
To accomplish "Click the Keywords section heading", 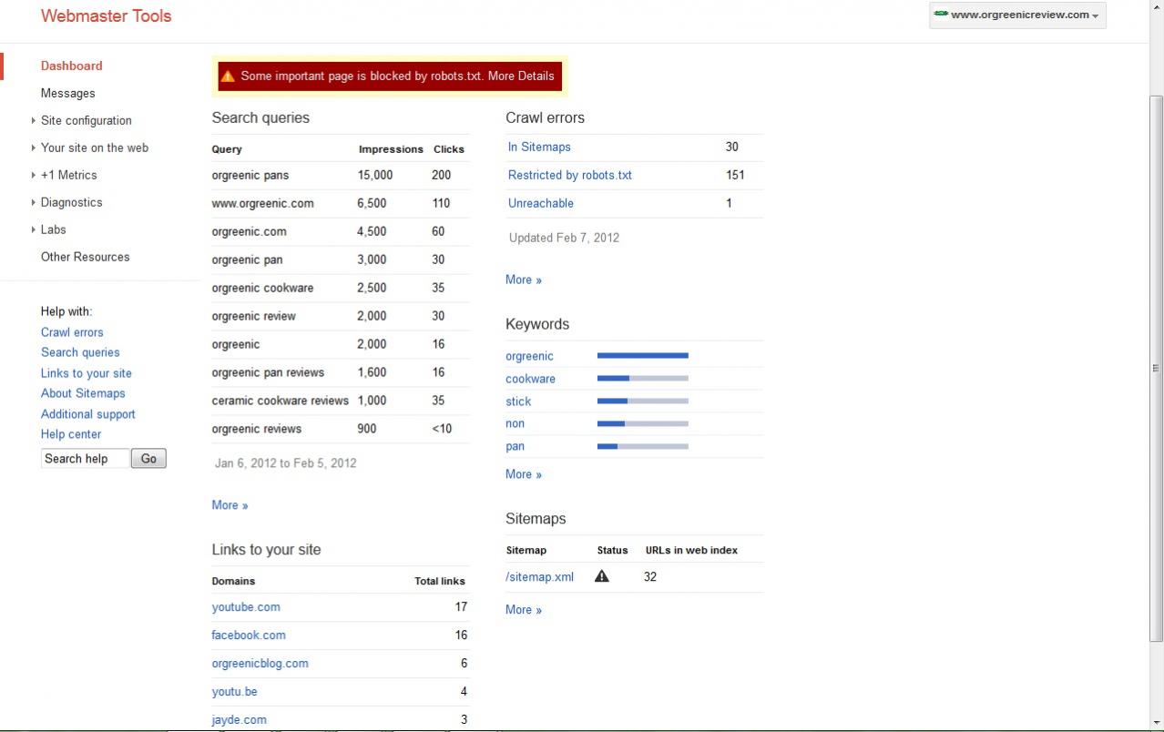I will 537,324.
